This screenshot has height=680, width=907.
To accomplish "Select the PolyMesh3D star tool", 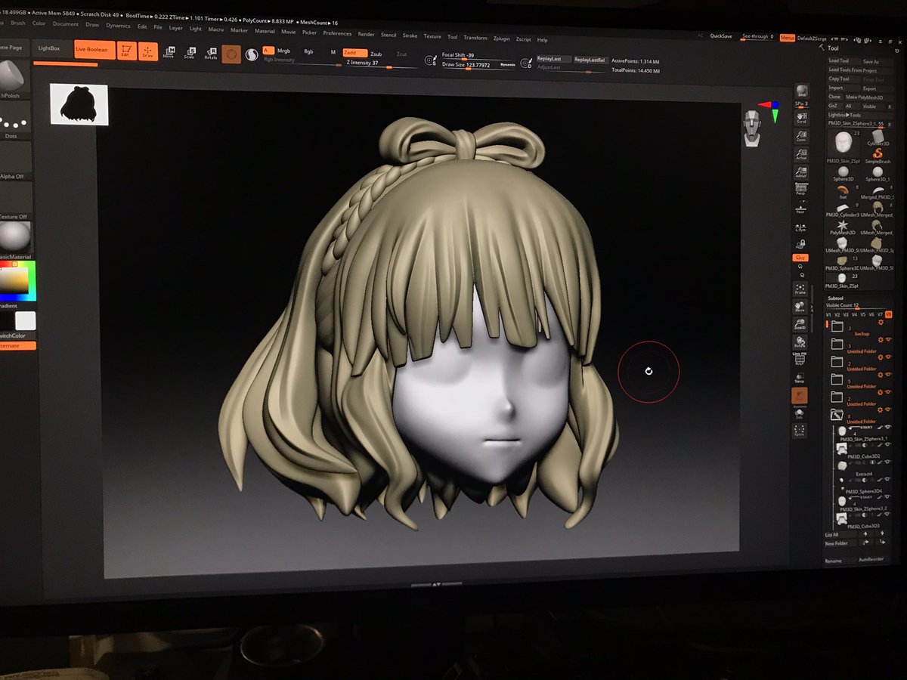I will coord(842,227).
